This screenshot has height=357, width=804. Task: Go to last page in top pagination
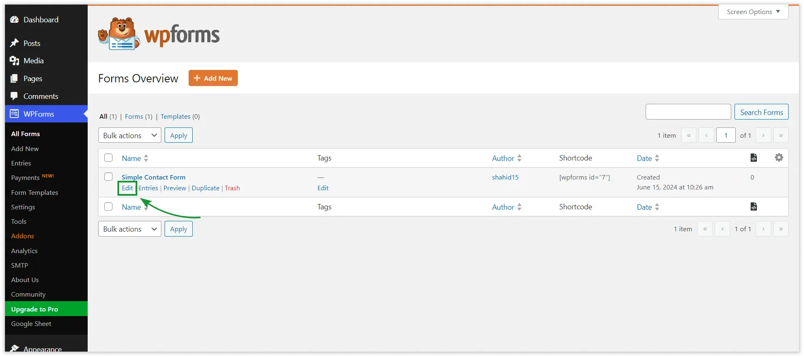(781, 135)
